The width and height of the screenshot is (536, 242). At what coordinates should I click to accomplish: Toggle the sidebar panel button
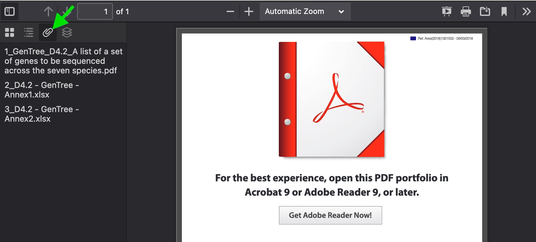point(10,11)
